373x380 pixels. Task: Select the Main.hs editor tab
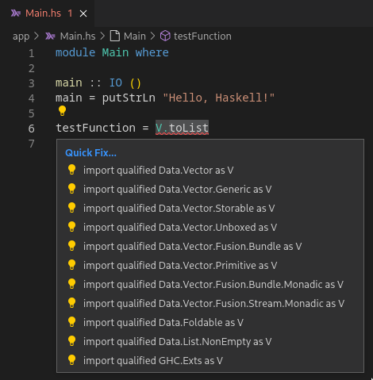43,13
